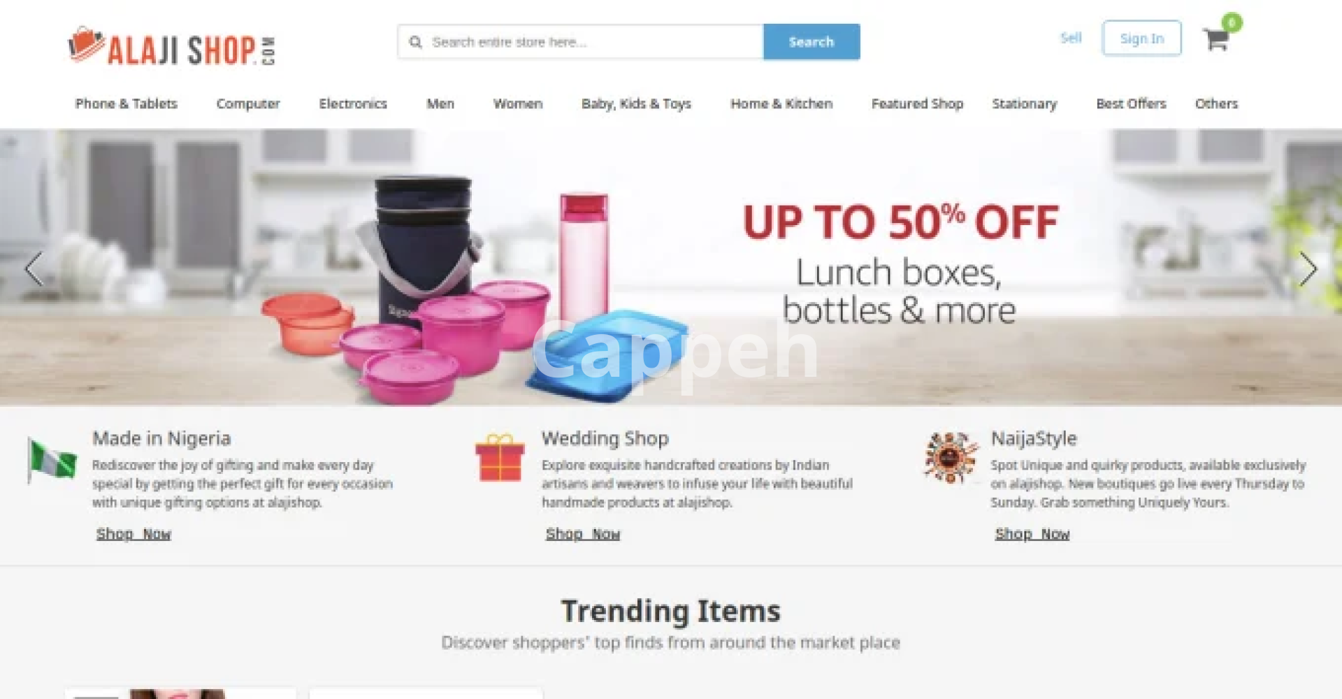Click the magnifier icon in search box
Screen dimensions: 1342x699
[x=416, y=42]
